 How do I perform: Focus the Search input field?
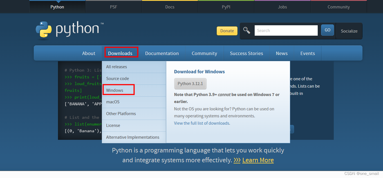(x=286, y=30)
